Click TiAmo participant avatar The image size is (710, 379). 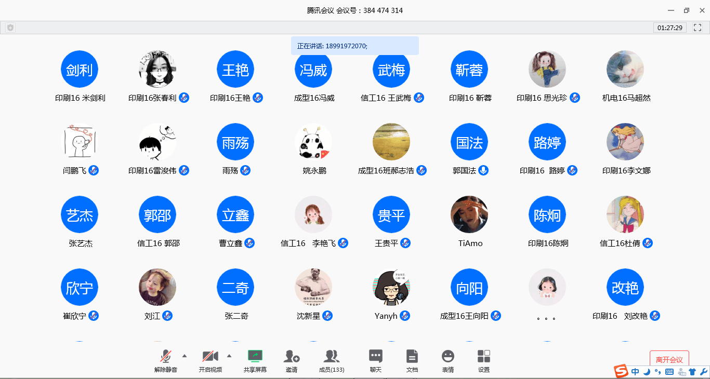click(469, 215)
